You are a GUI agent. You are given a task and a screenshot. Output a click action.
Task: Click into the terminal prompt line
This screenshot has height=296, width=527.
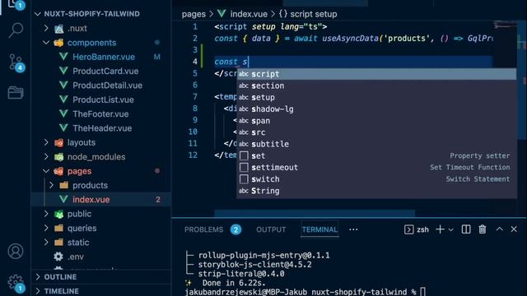(x=305, y=292)
